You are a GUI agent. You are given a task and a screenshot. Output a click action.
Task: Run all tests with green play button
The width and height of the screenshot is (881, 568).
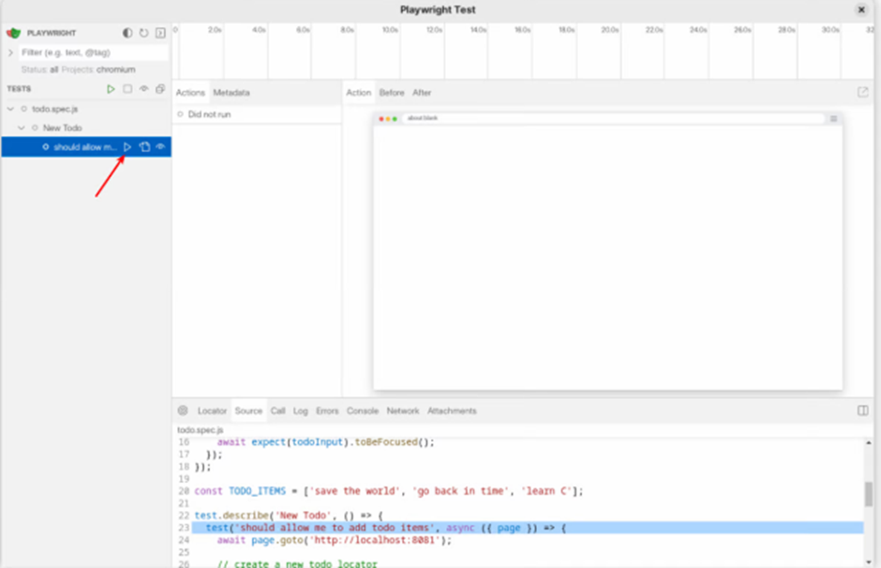point(111,89)
